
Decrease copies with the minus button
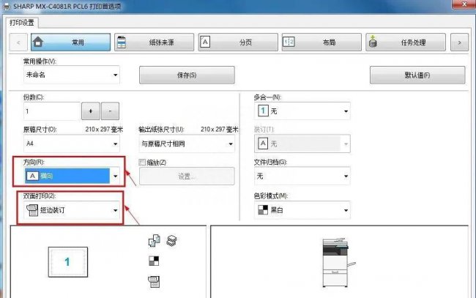(x=110, y=111)
